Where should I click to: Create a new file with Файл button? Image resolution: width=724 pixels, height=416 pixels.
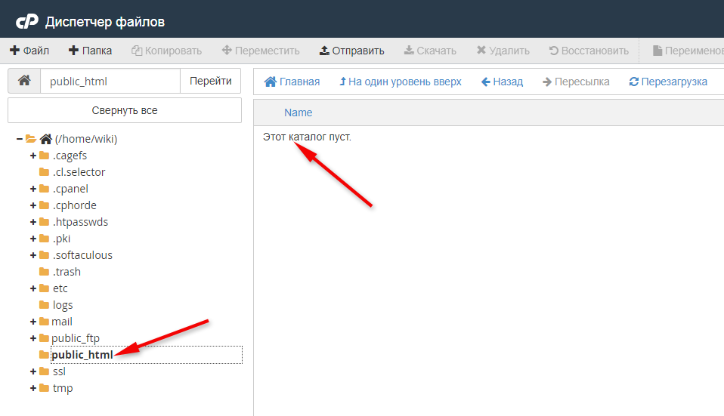pyautogui.click(x=29, y=51)
